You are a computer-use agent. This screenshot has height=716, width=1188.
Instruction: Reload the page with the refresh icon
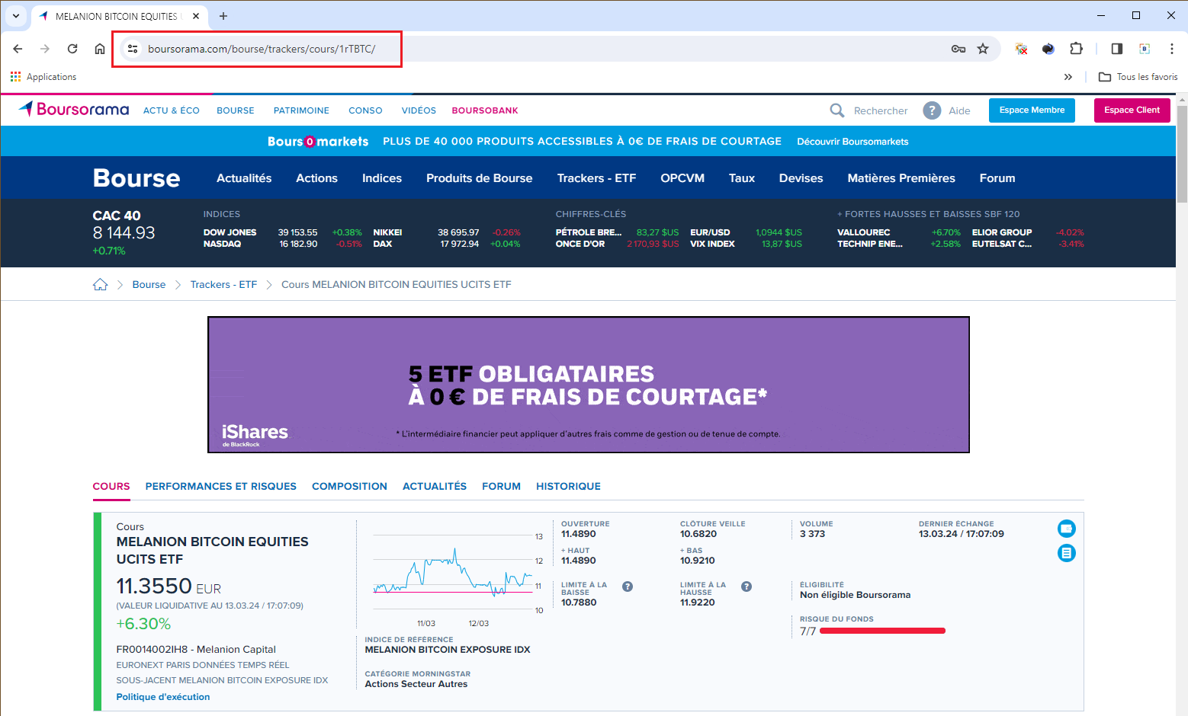point(72,49)
